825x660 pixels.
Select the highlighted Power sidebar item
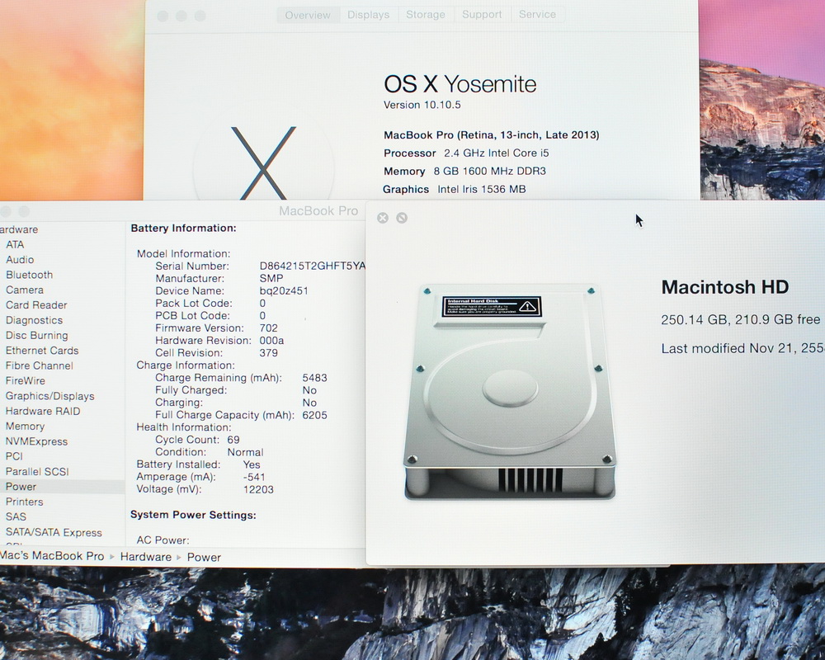[x=62, y=487]
